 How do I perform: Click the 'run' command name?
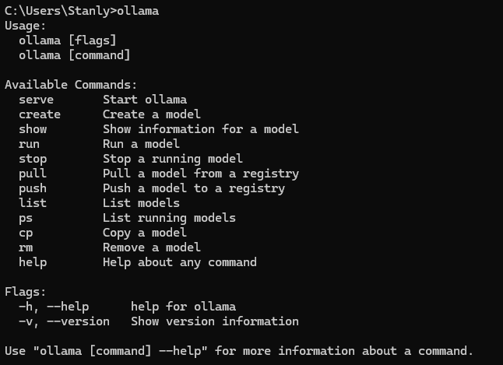(29, 144)
